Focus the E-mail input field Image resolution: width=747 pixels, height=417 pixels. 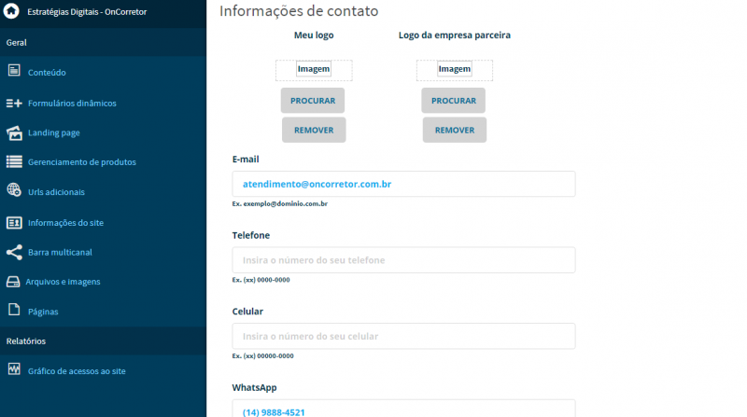(x=403, y=184)
